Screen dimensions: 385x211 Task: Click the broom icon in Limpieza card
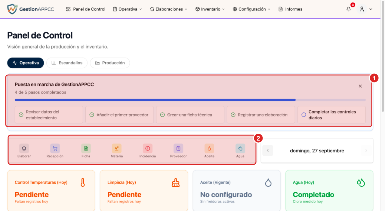click(176, 182)
